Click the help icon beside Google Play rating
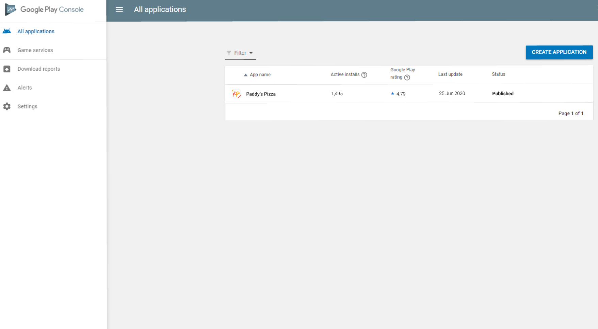Viewport: 598px width, 329px height. coord(408,77)
